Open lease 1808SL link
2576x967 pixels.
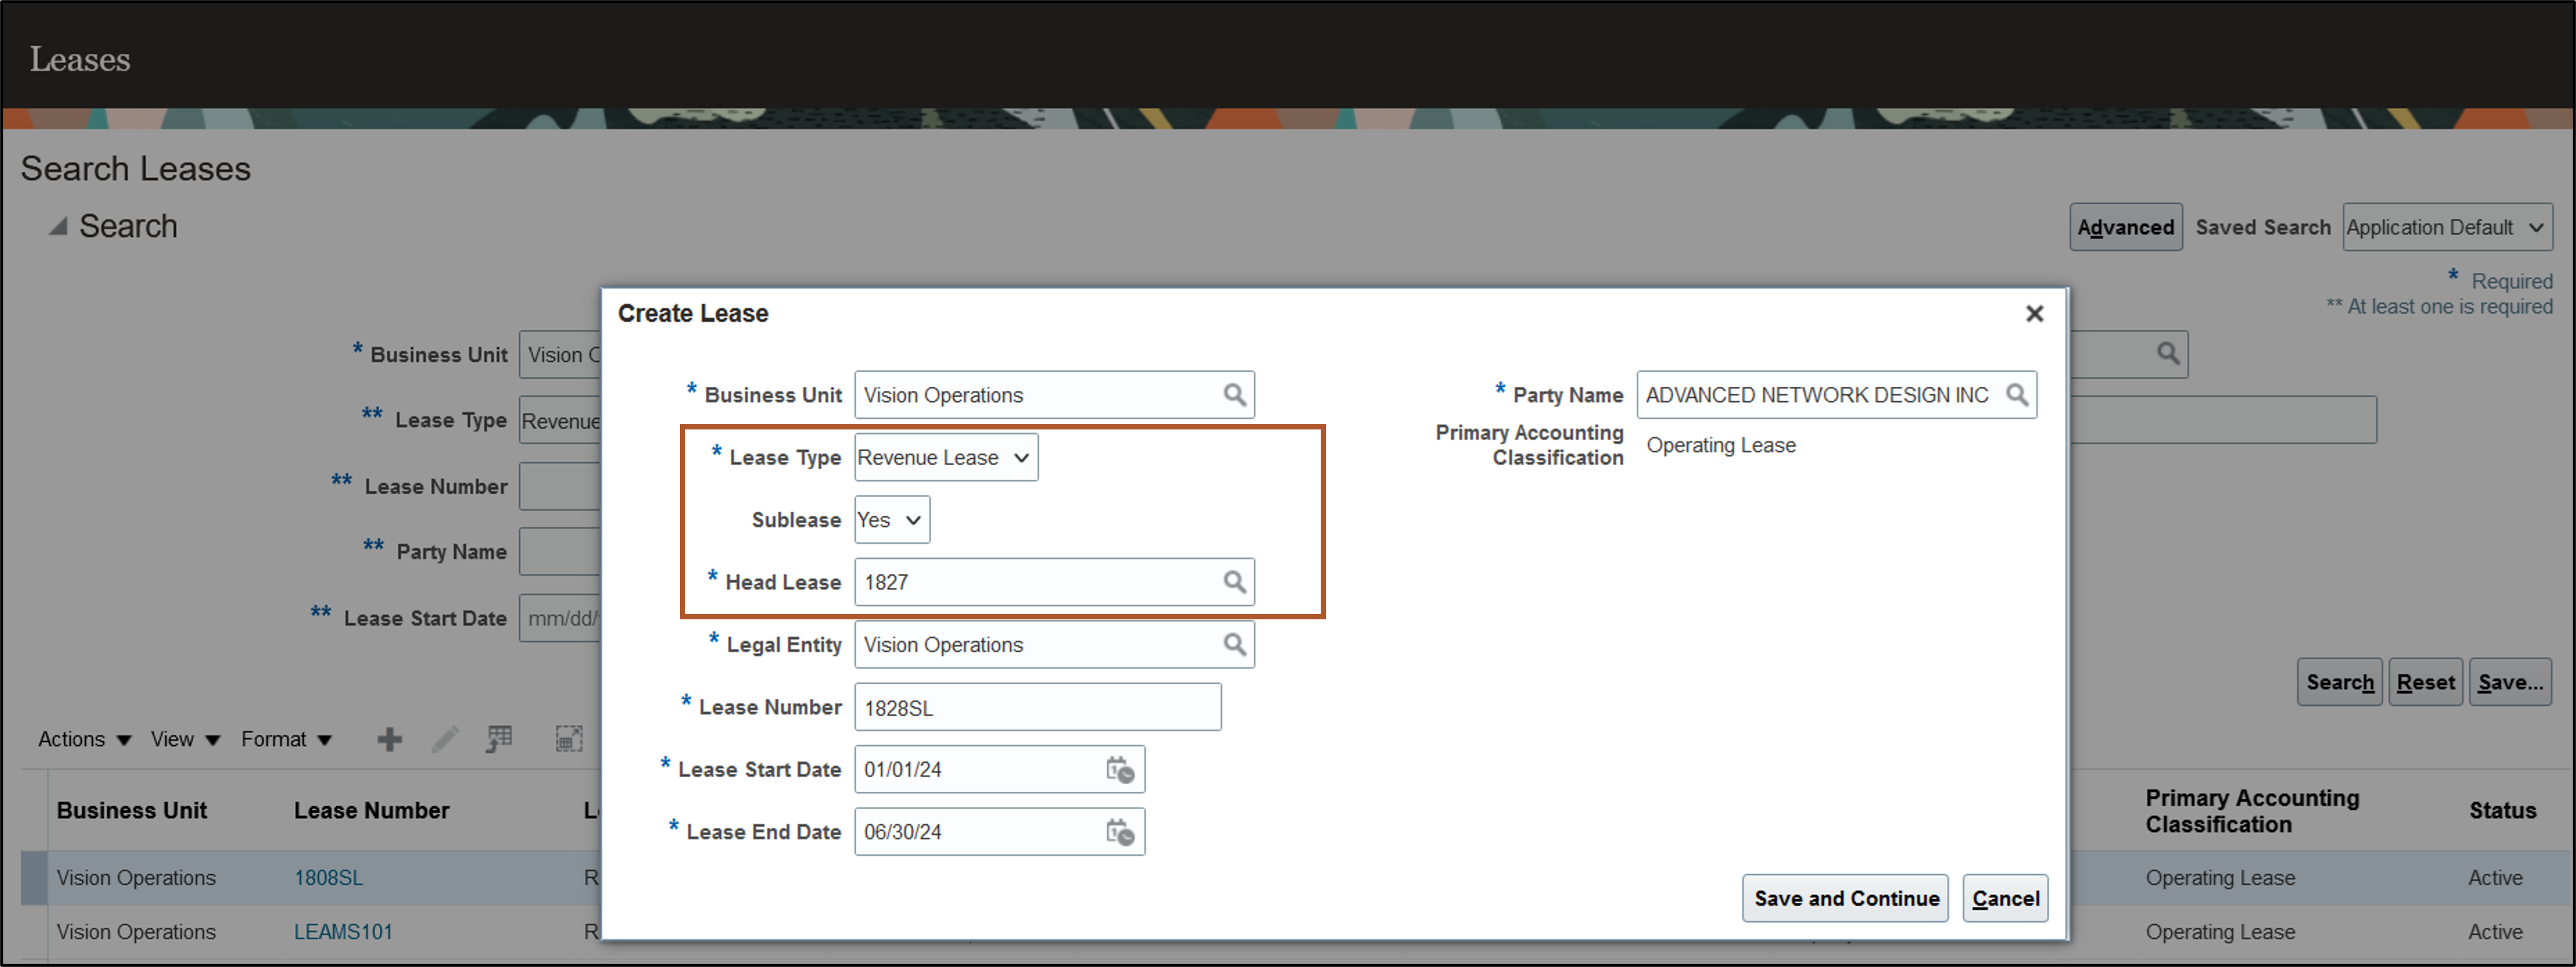click(328, 878)
